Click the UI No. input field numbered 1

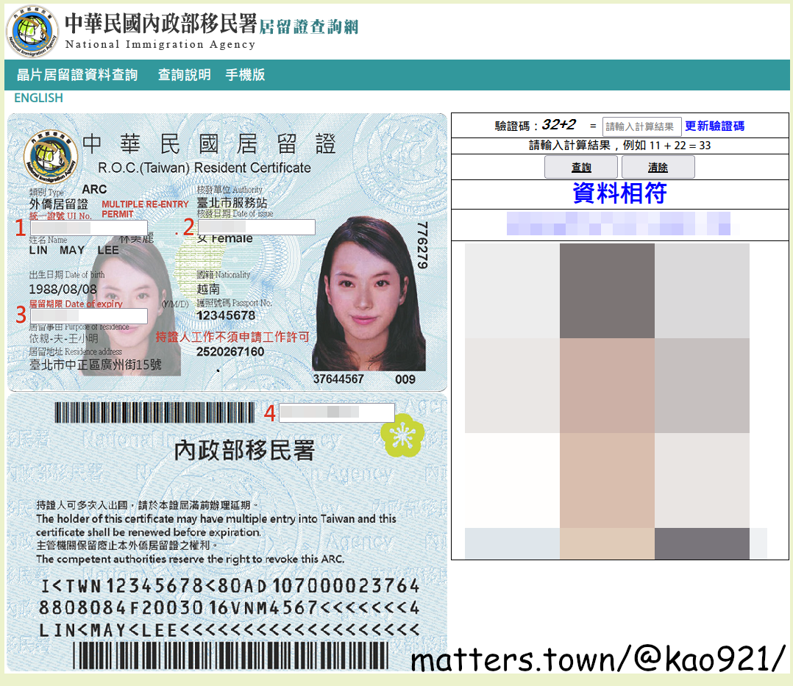[88, 227]
